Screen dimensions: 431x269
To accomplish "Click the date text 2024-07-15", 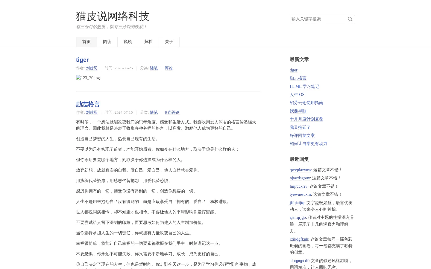I will pos(124,112).
